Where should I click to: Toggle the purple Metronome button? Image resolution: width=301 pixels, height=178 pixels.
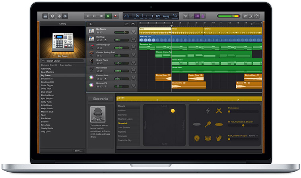(x=203, y=16)
